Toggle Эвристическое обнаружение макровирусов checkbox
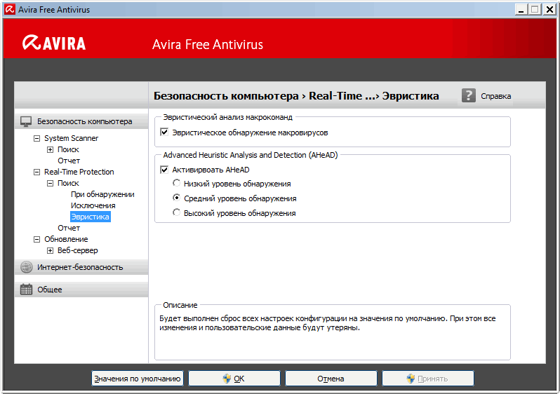560x394 pixels. pyautogui.click(x=165, y=132)
